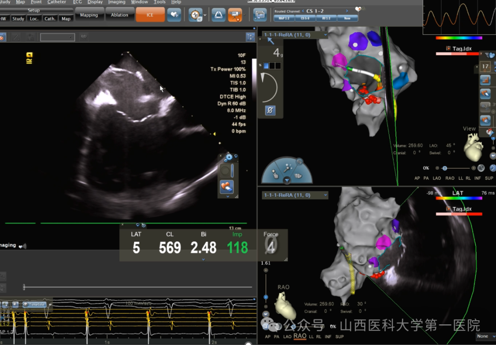Open the Catheter menu
Viewport: 496px width, 345px height.
click(x=57, y=2)
